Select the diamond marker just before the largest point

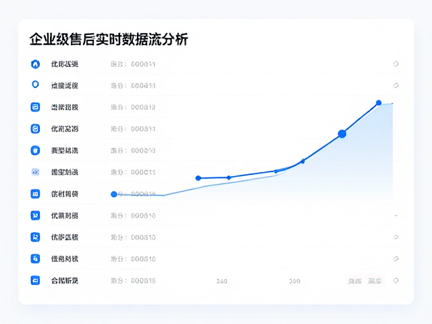(x=303, y=161)
